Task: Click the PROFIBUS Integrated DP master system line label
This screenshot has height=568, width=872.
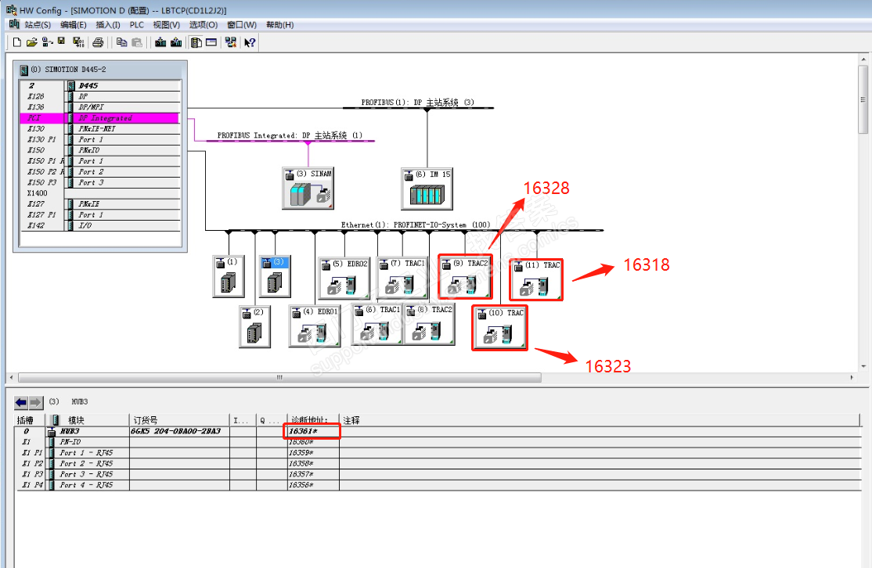Action: tap(290, 135)
